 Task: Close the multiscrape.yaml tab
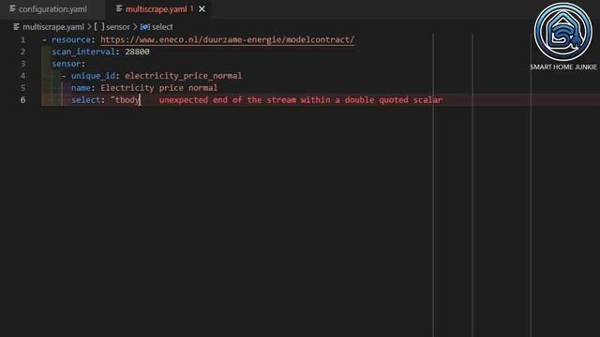tap(202, 9)
